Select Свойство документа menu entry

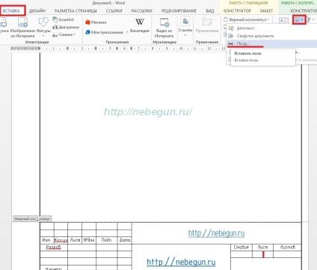[x=255, y=36]
